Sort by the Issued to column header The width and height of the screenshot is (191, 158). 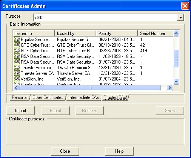(34, 33)
